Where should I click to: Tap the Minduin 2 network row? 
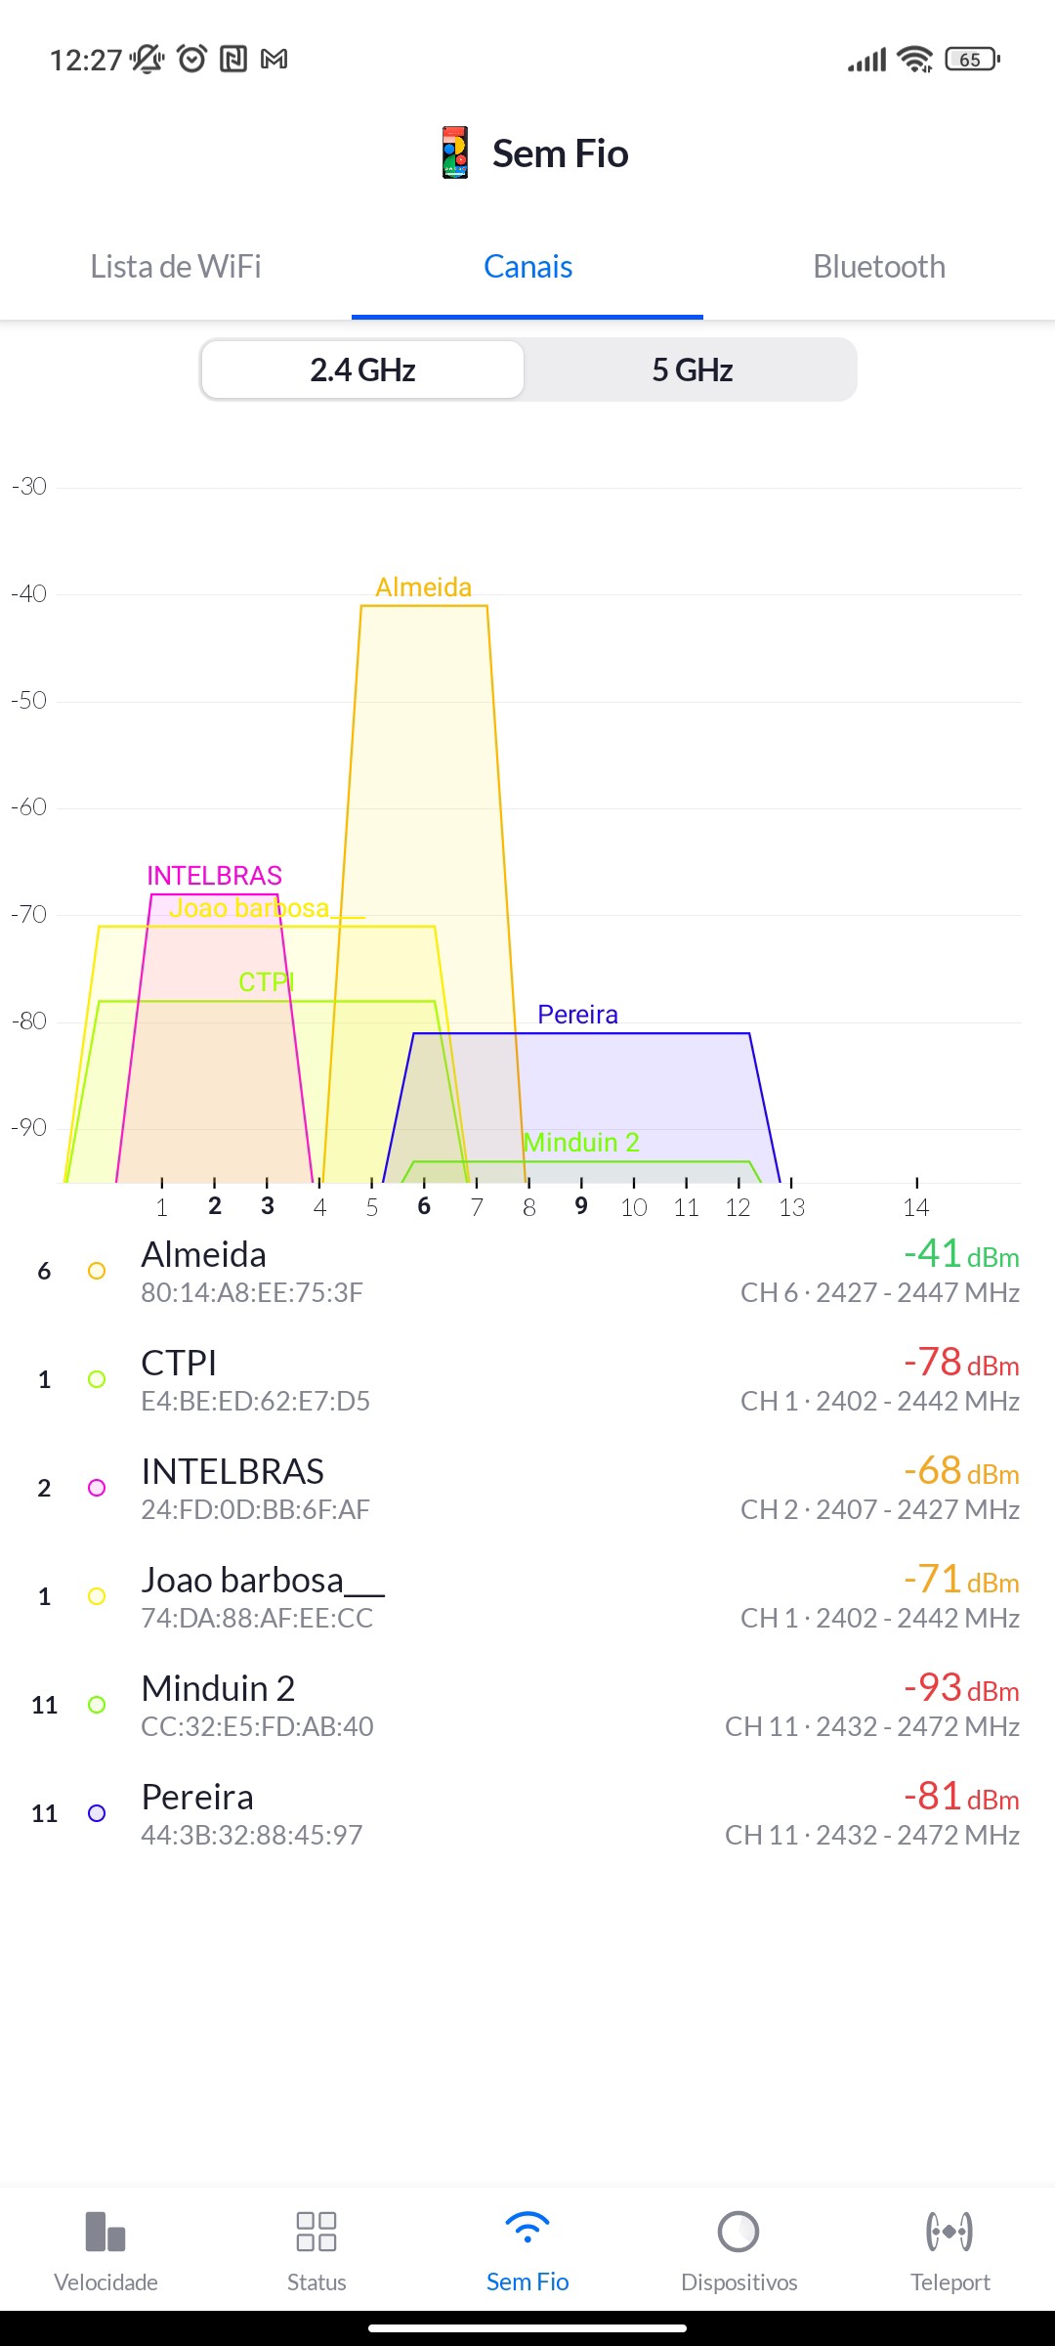point(527,1705)
